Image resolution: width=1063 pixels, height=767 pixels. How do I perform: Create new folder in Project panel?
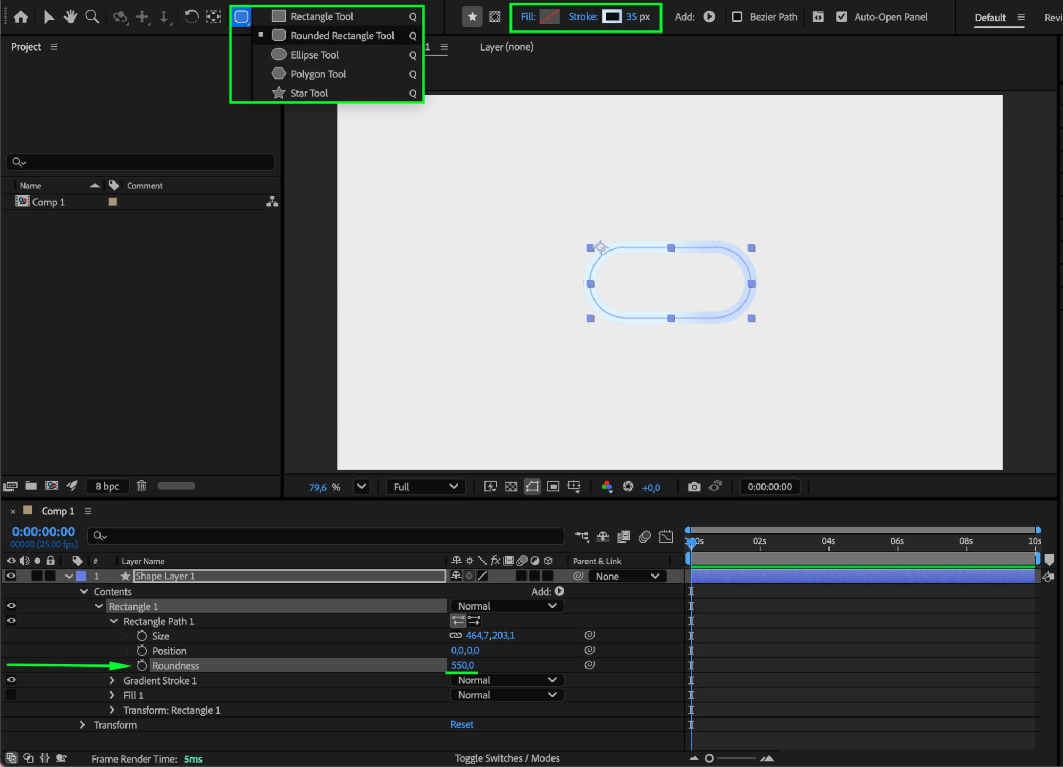(x=31, y=486)
